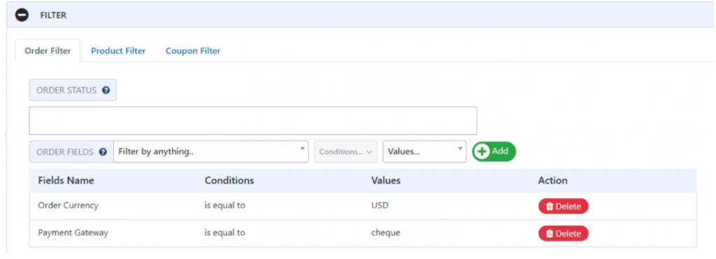Click inside the Order Status input box
716x259 pixels.
pos(253,120)
